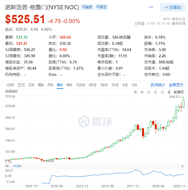Click the 可融资 tag
The height and width of the screenshot is (190, 188).
87,7
